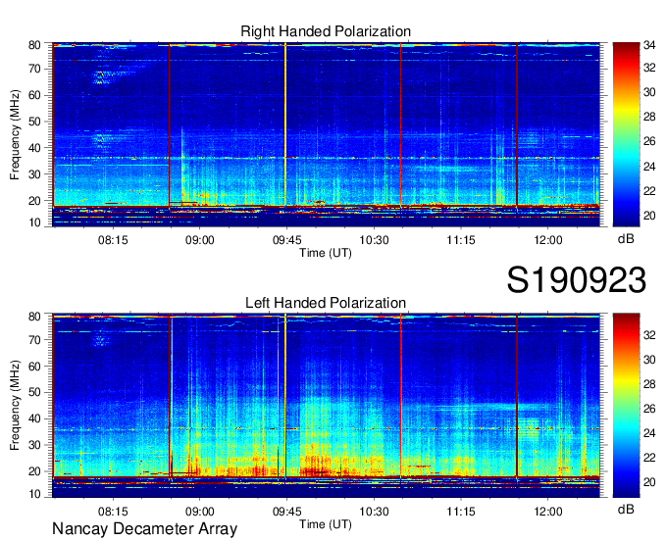Click the 20 MHz tick label of the Right Handed plot
This screenshot has width=667, height=541.
pyautogui.click(x=34, y=201)
